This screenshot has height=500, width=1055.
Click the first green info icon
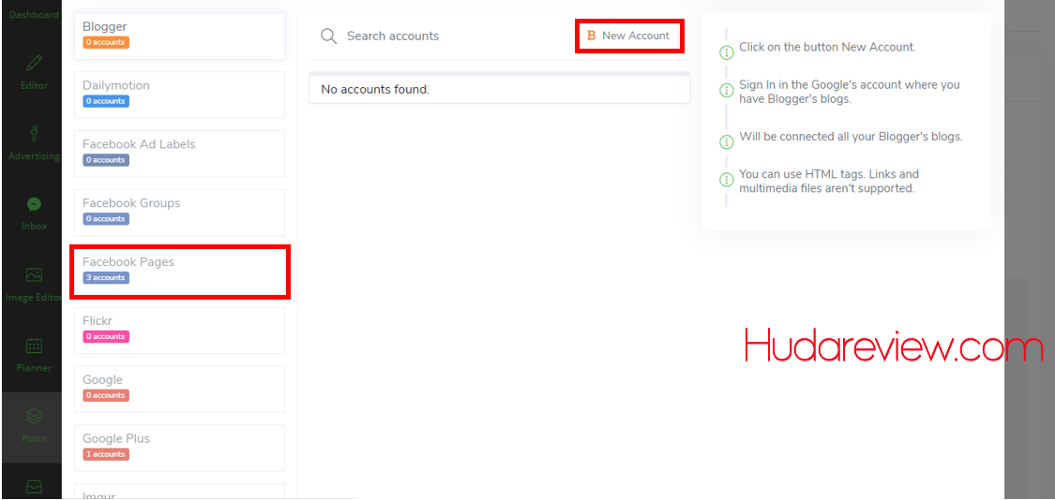(726, 52)
